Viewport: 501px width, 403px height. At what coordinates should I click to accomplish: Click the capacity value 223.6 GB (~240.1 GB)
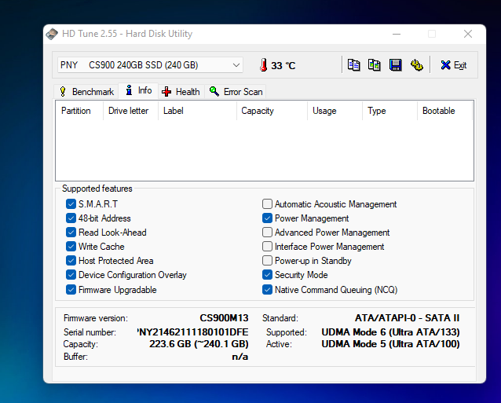click(199, 344)
